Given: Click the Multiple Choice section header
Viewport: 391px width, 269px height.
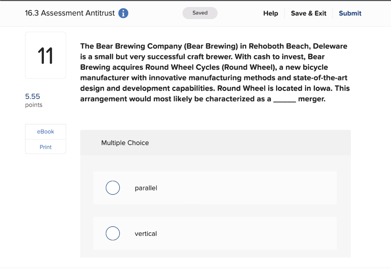Looking at the screenshot, I should 125,143.
